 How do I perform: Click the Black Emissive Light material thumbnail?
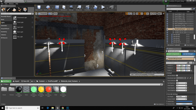(x=19, y=89)
